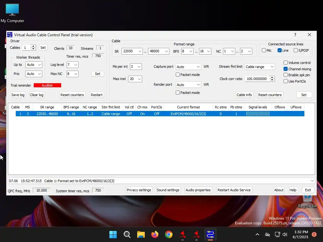This screenshot has height=242, width=323.
Task: Toggle Render port Packet mode
Action: [x=178, y=93]
